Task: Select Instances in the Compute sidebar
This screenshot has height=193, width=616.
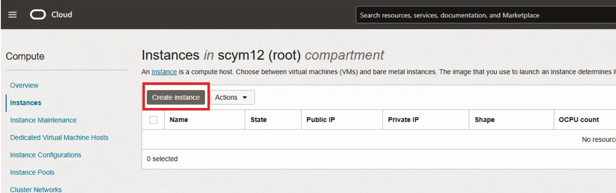Action: point(26,103)
